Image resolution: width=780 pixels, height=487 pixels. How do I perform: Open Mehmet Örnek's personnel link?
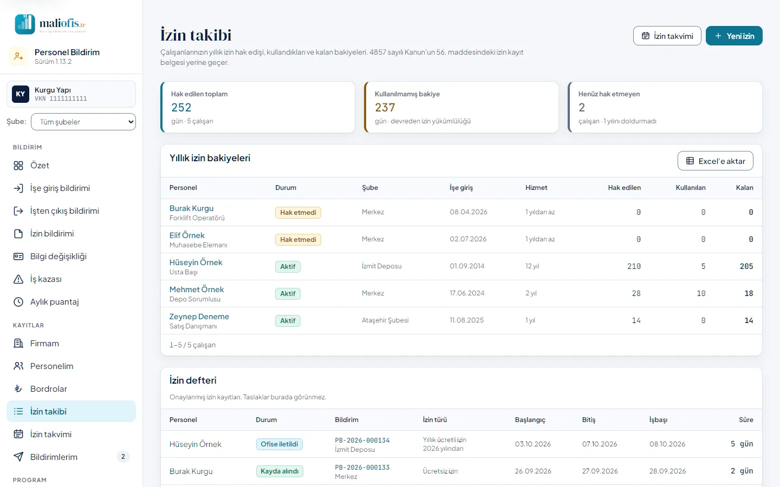197,289
